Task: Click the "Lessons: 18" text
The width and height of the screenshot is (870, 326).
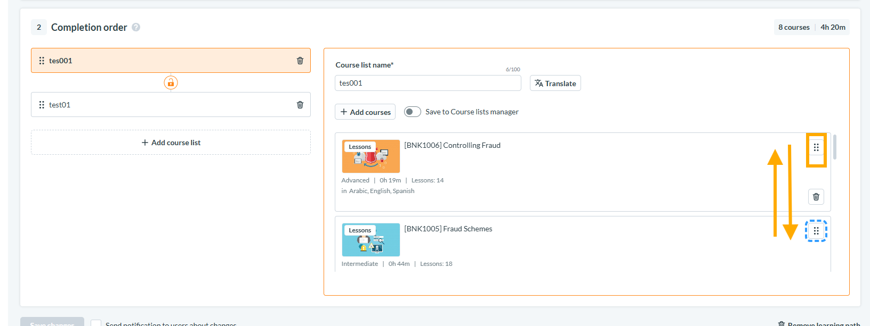Action: [x=436, y=264]
